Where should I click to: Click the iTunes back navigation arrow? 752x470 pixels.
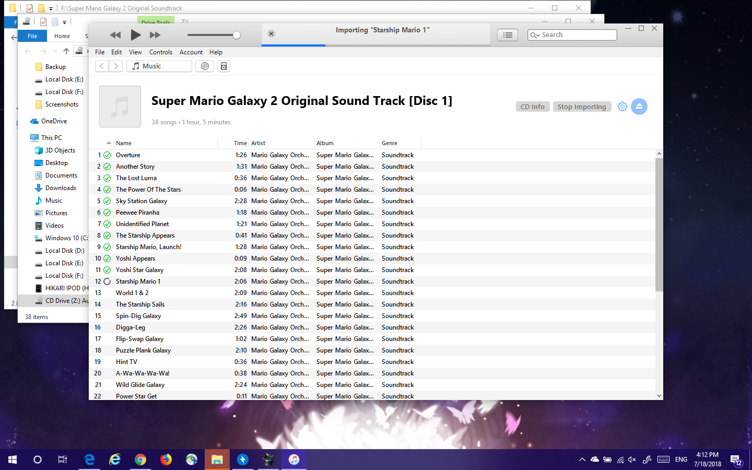tap(102, 66)
